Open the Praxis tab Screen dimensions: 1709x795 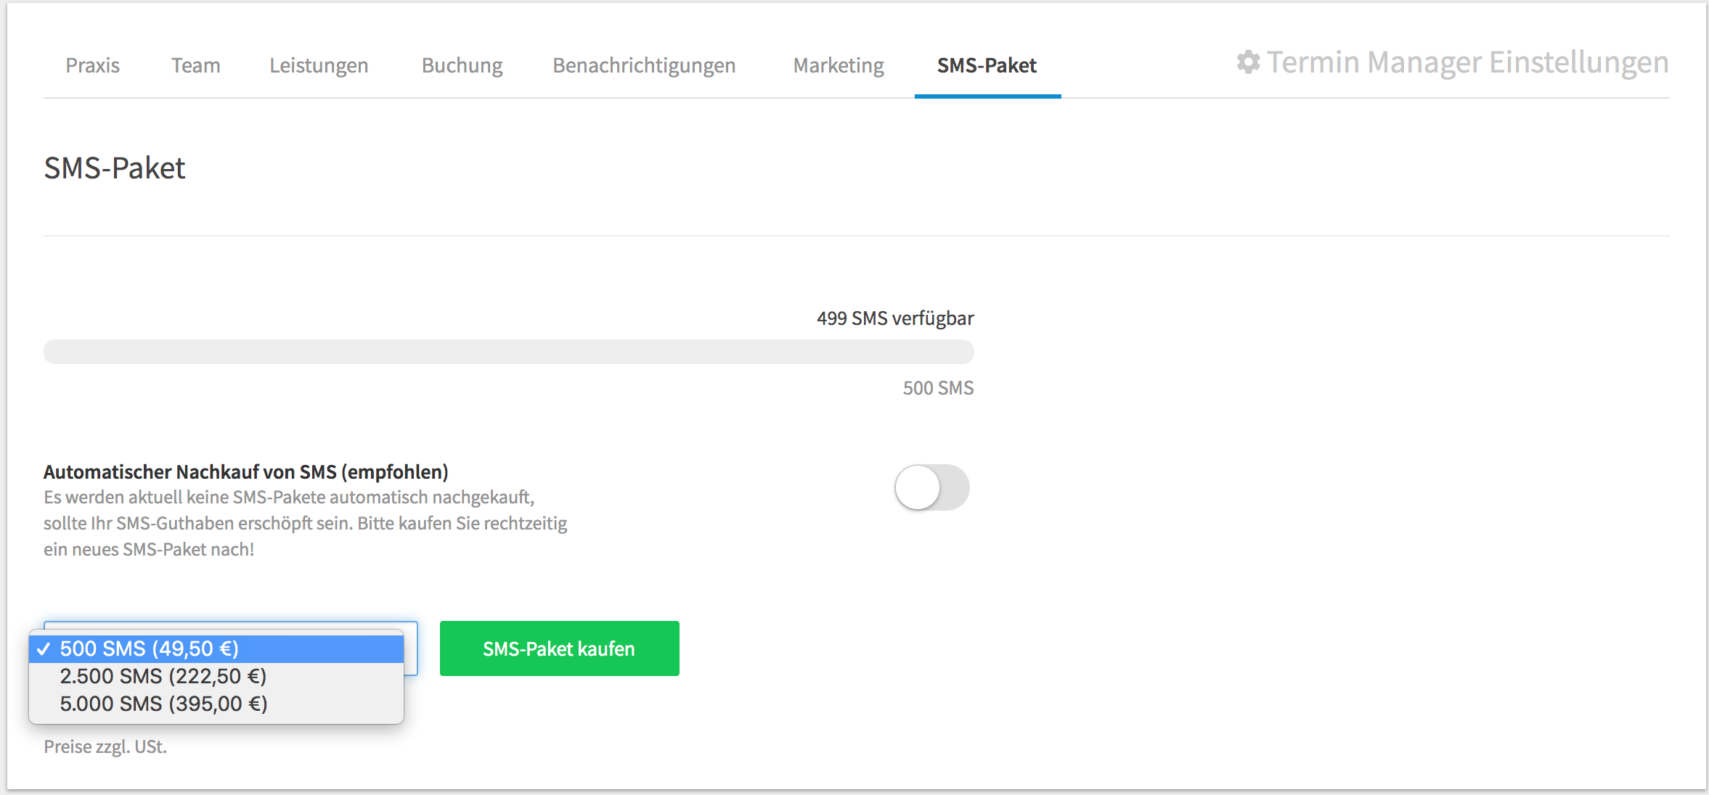coord(92,65)
